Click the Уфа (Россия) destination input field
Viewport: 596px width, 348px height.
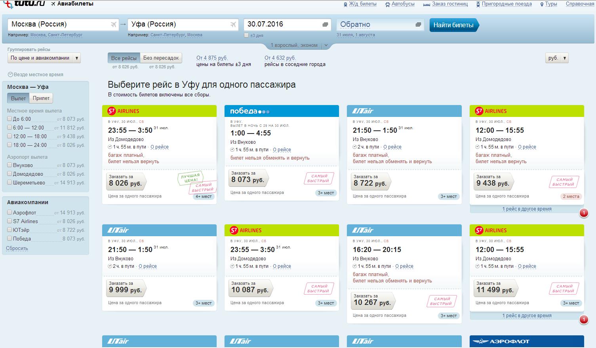(183, 24)
